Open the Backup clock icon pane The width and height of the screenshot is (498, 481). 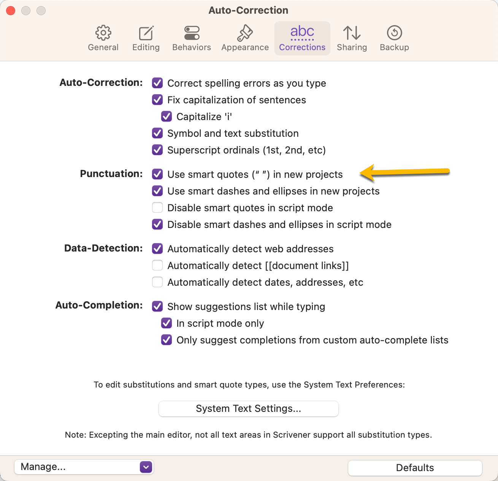394,33
